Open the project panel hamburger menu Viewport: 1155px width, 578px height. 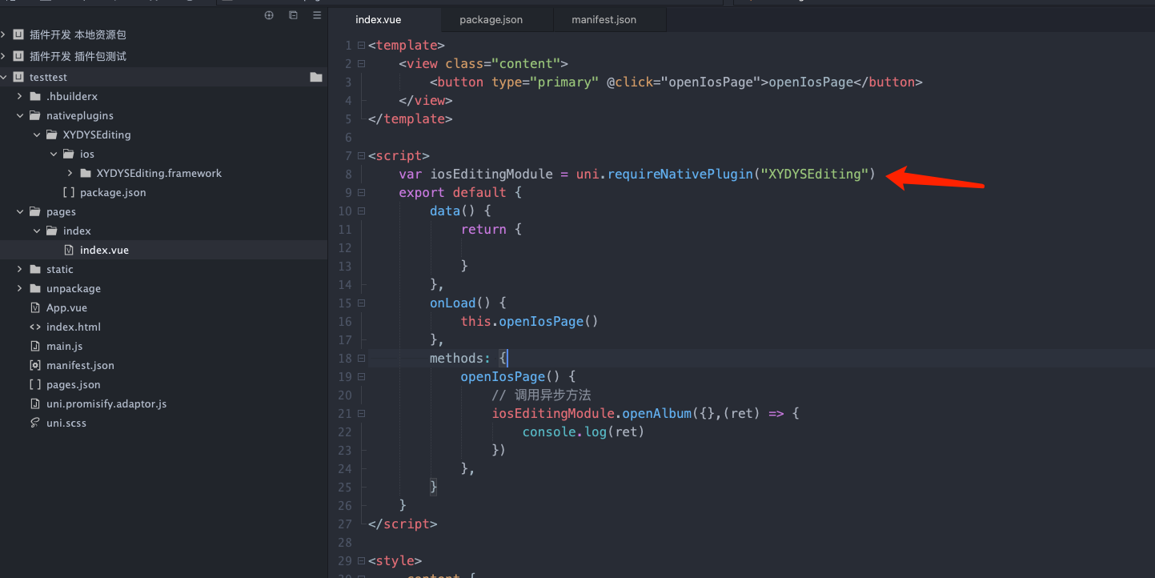(x=317, y=15)
